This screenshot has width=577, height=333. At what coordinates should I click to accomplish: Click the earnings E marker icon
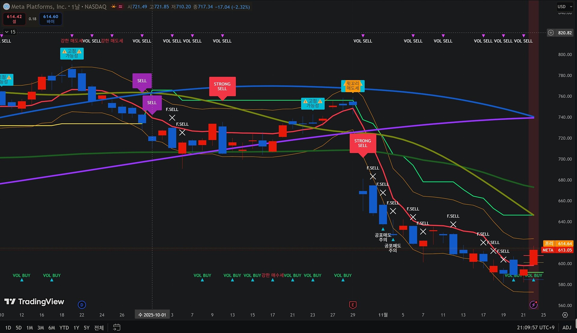tap(353, 305)
